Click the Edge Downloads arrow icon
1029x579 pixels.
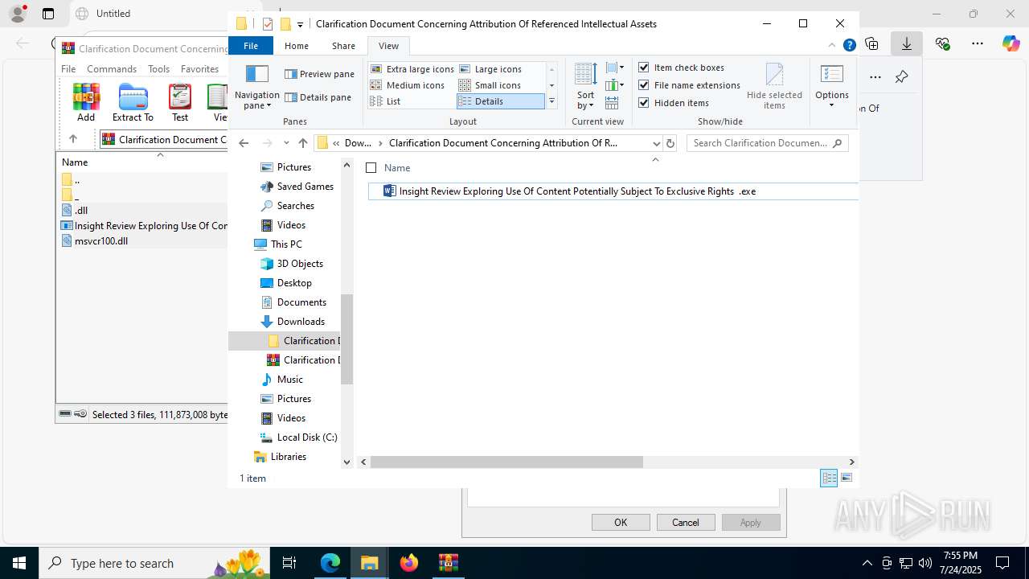[x=907, y=43]
